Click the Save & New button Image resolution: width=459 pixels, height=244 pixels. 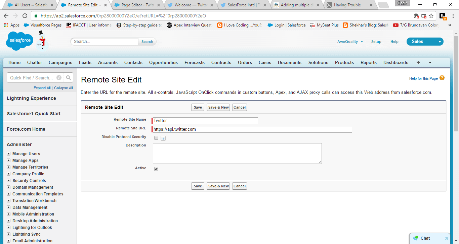218,107
